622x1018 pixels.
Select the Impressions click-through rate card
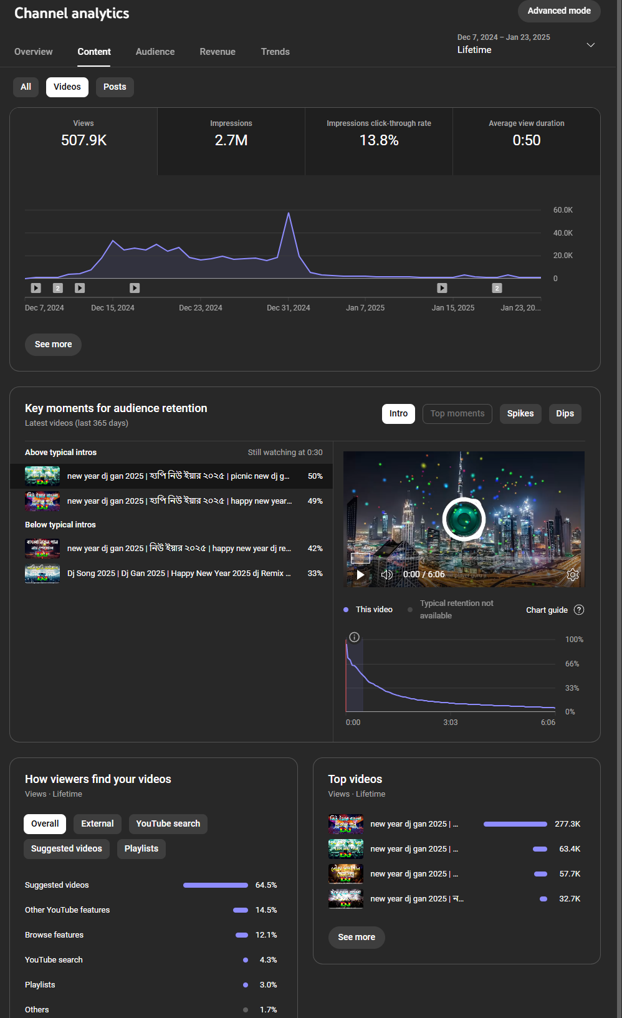[379, 142]
